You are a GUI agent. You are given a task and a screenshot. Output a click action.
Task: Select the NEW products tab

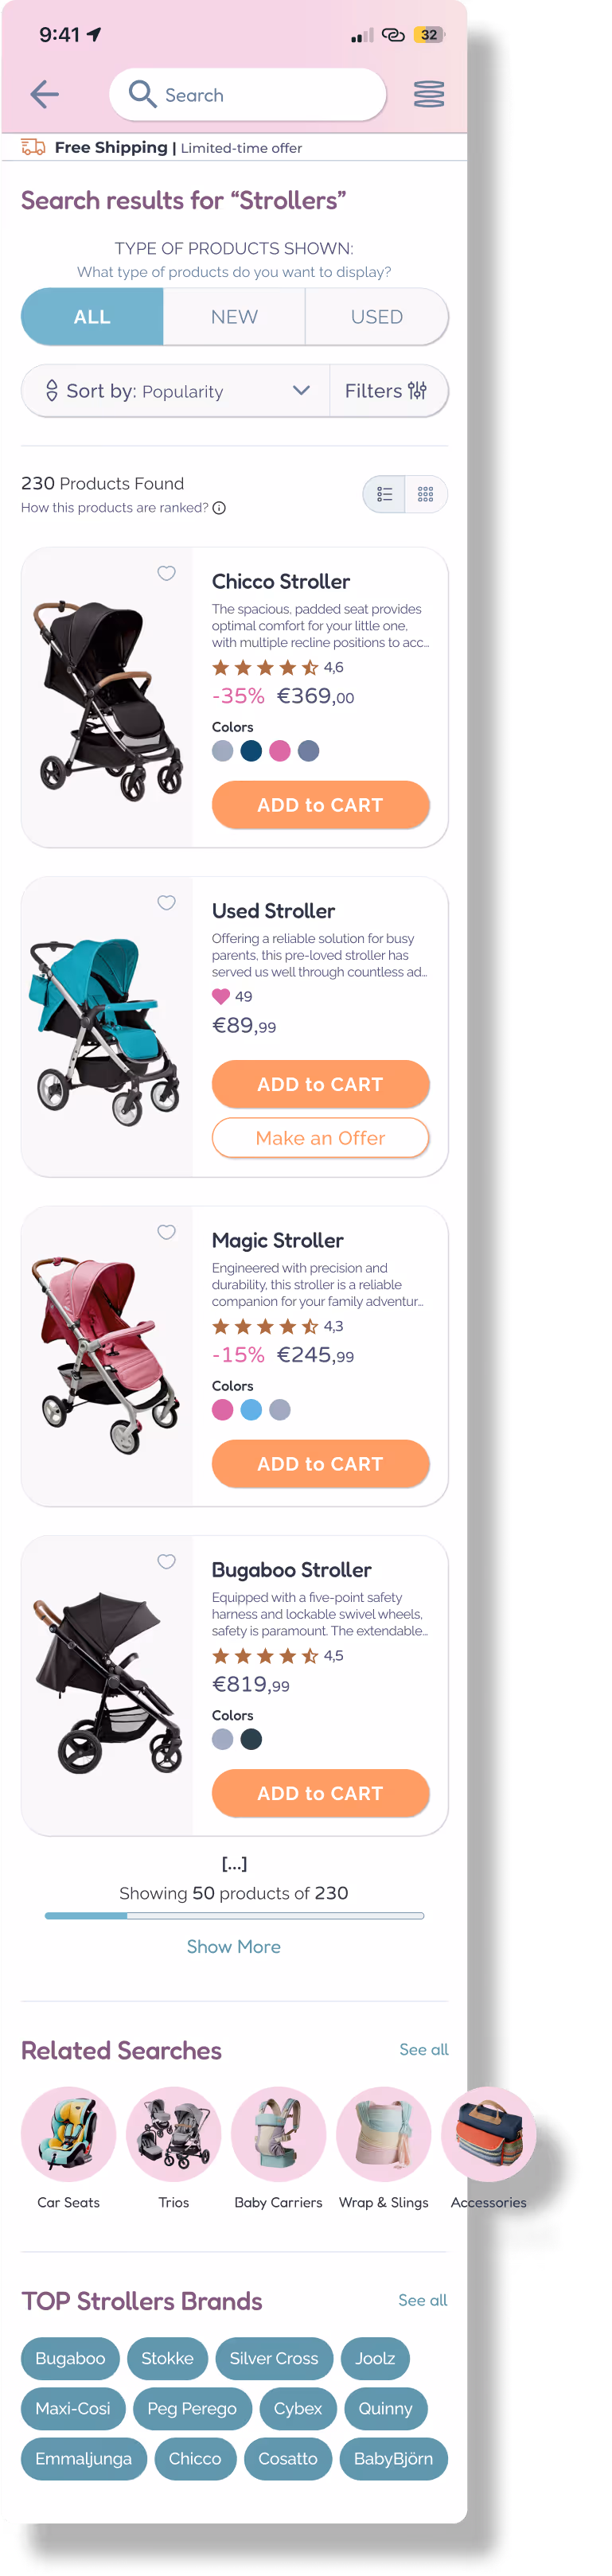pyautogui.click(x=234, y=317)
